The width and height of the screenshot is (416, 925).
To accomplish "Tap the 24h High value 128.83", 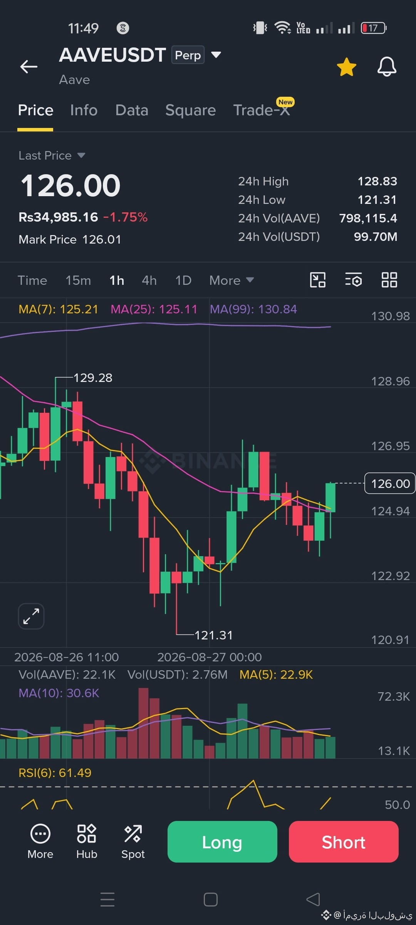I will [x=377, y=181].
